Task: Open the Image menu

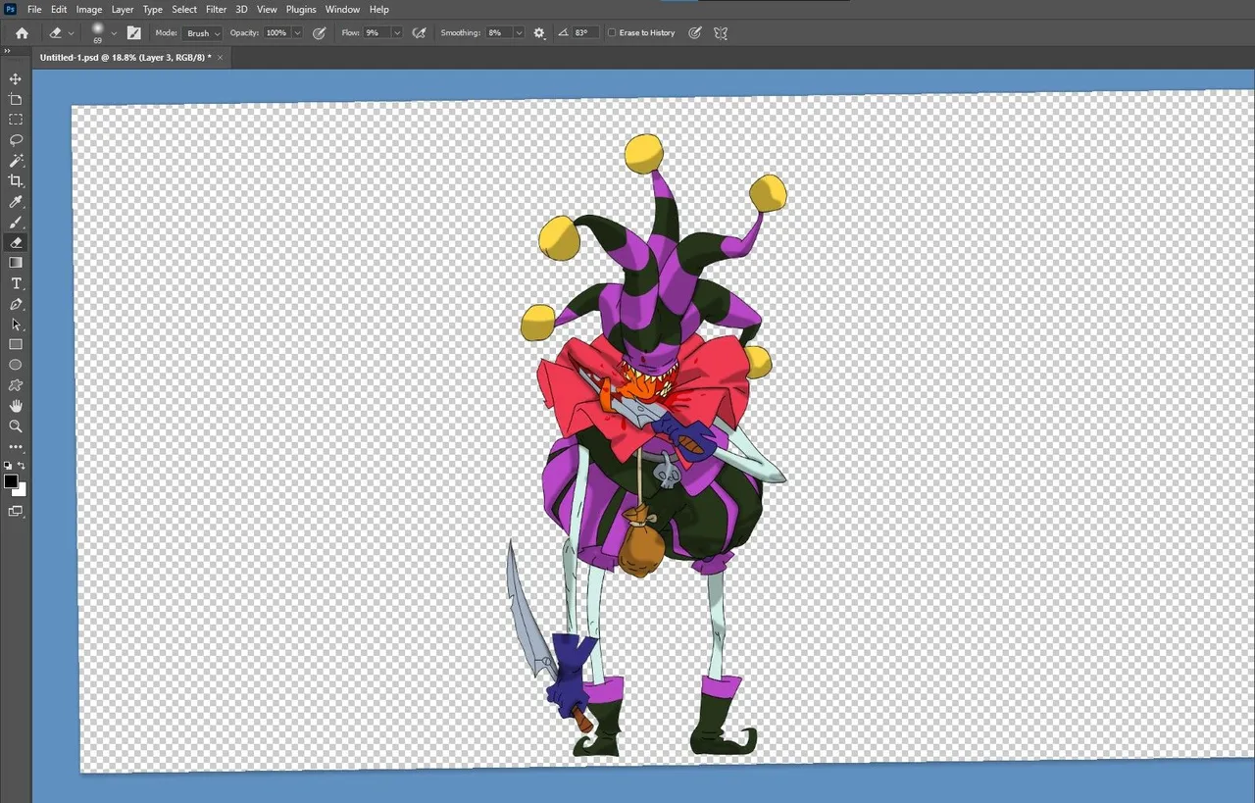Action: [x=89, y=9]
